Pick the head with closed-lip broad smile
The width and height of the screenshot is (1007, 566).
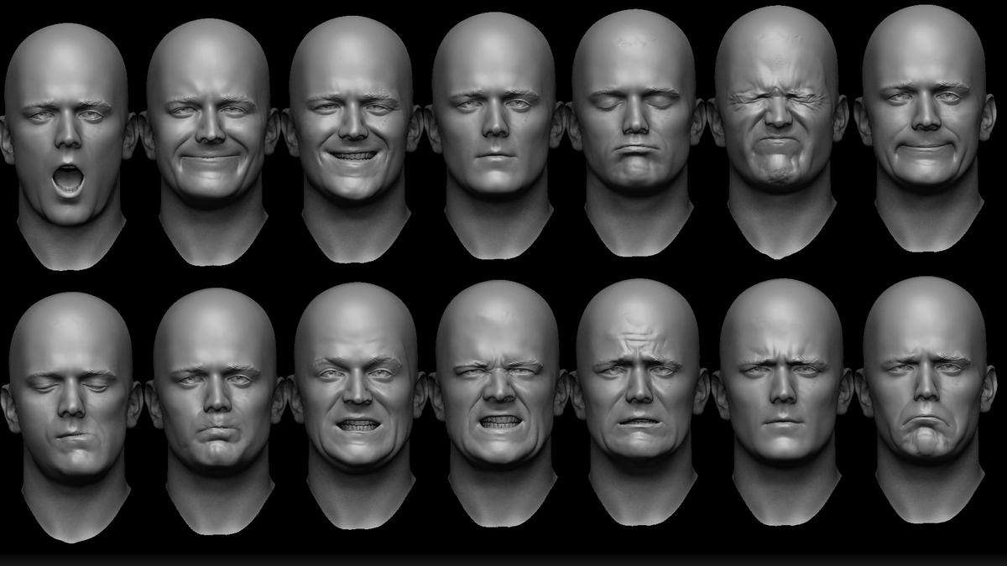[x=210, y=143]
